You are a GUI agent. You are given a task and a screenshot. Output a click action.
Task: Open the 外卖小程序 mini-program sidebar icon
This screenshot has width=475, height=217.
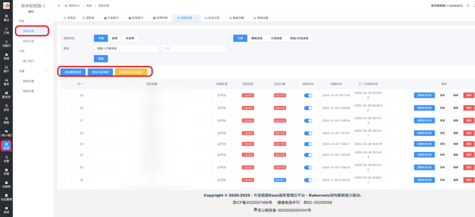tap(6, 133)
